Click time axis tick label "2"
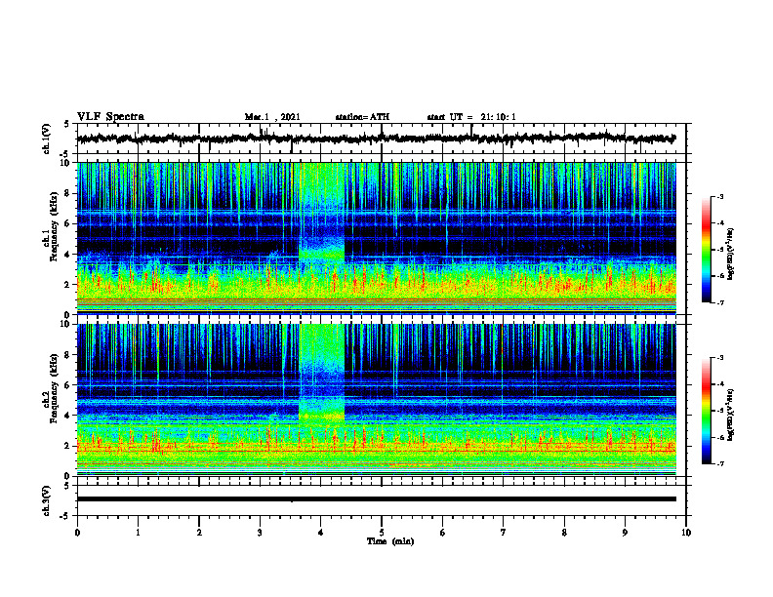Image resolution: width=773 pixels, height=597 pixels. pyautogui.click(x=199, y=533)
